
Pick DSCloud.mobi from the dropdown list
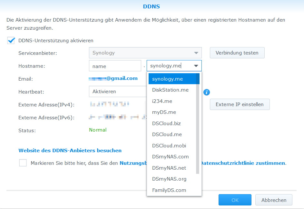[x=172, y=146]
